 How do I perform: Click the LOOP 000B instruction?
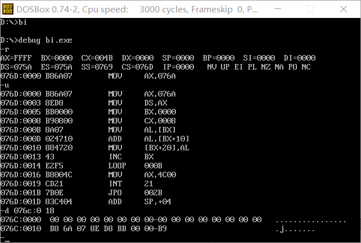[136, 166]
